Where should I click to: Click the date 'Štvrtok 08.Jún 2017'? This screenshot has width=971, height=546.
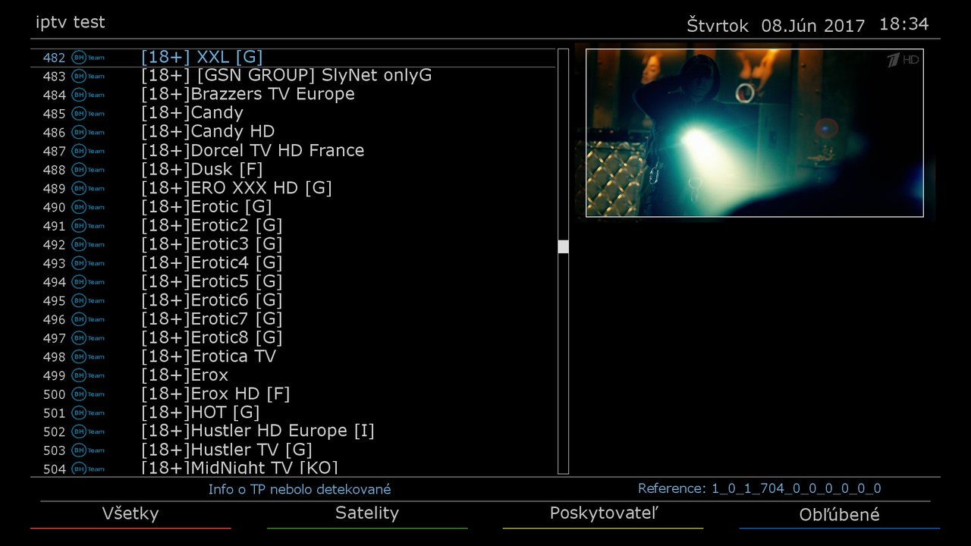coord(776,26)
